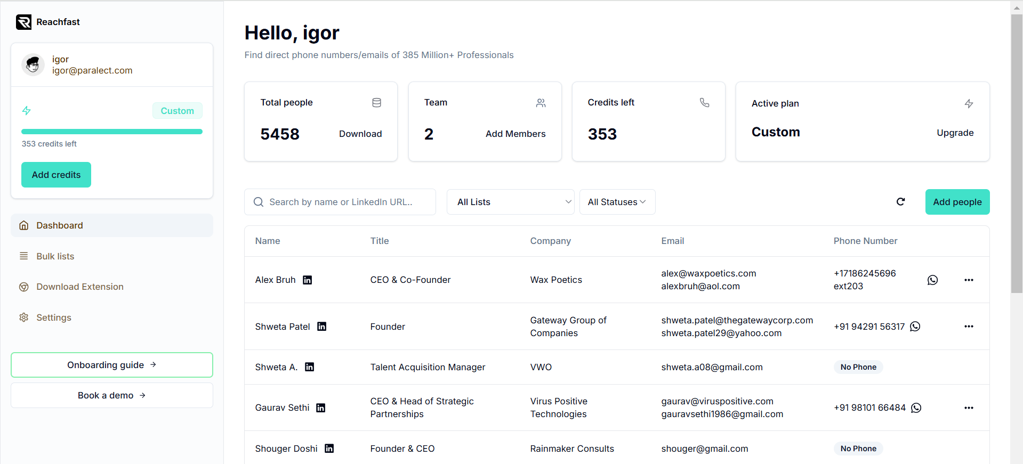1023x464 pixels.
Task: Open more options for Alex Bruh
Action: (969, 280)
